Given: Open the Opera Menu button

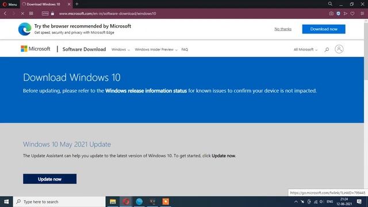Looking at the screenshot, I should click(10, 4).
